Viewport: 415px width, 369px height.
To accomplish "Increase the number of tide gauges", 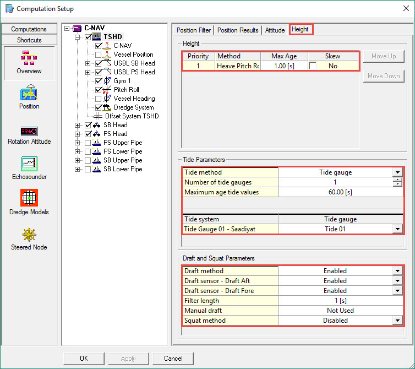I will (x=397, y=180).
